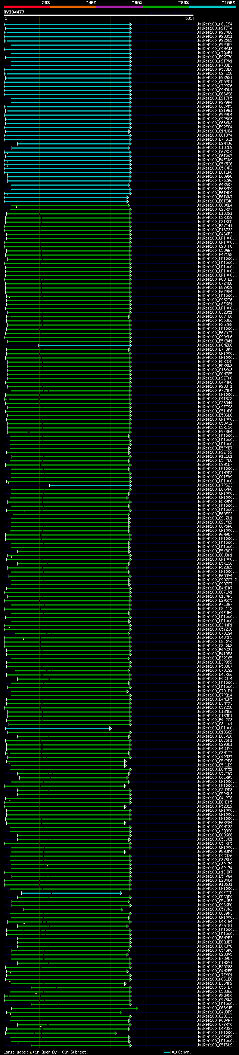The width and height of the screenshot is (239, 1055).
Task: Click the white query sequence bar
Action: [99, 16]
